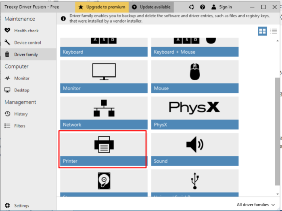Open help via the question mark icon
Screen dimensions: 282x211
pos(203,7)
